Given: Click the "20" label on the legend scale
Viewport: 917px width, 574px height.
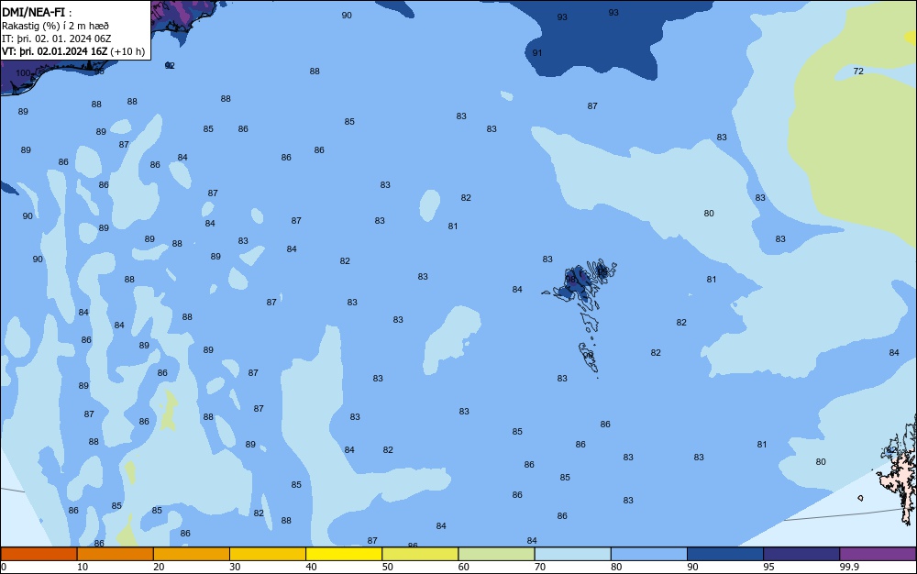Looking at the screenshot, I should (x=159, y=567).
